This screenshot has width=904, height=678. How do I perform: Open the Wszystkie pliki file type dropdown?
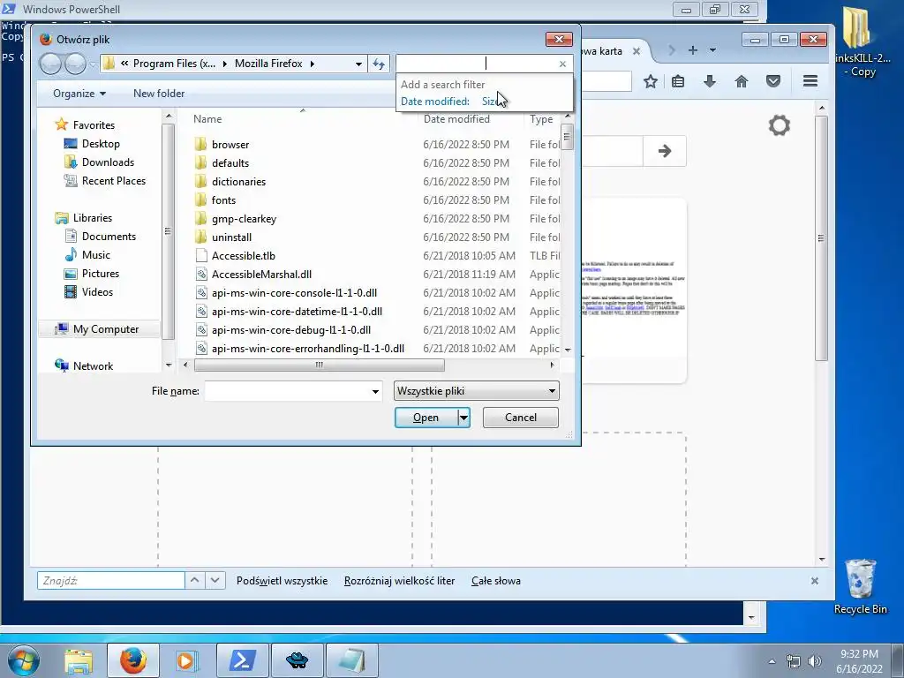click(476, 391)
